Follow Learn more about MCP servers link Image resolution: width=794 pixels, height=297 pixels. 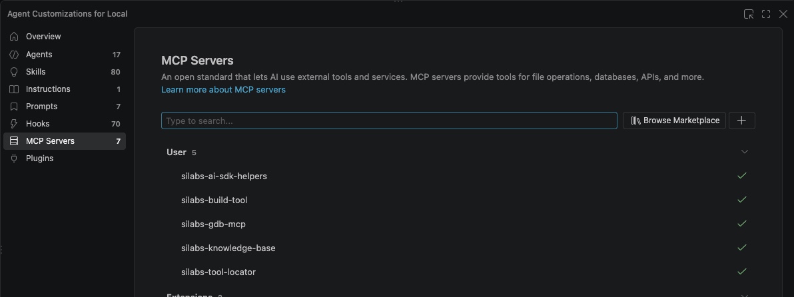(223, 89)
